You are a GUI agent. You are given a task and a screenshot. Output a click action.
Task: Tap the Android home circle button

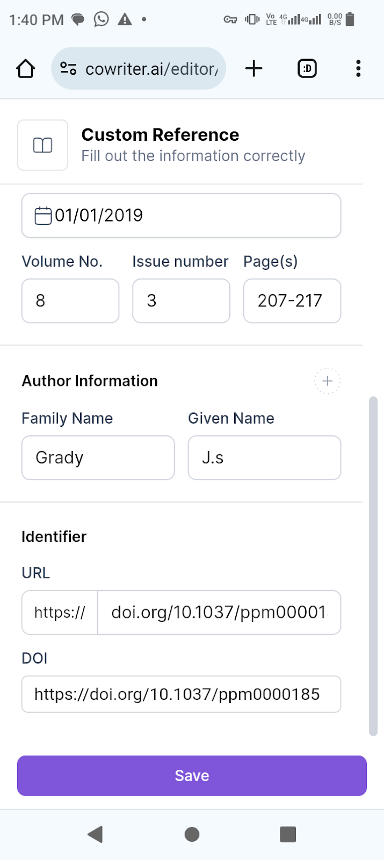pyautogui.click(x=192, y=834)
